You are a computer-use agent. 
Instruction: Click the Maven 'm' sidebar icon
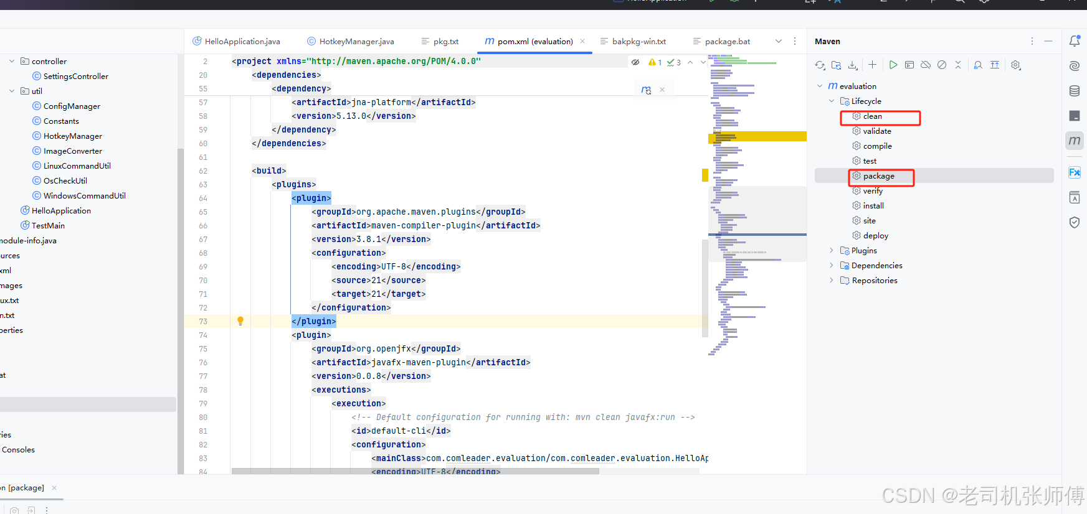click(1075, 141)
